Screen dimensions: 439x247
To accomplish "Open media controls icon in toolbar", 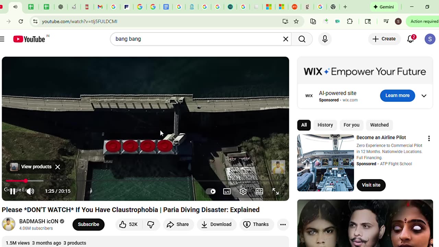I will (386, 21).
